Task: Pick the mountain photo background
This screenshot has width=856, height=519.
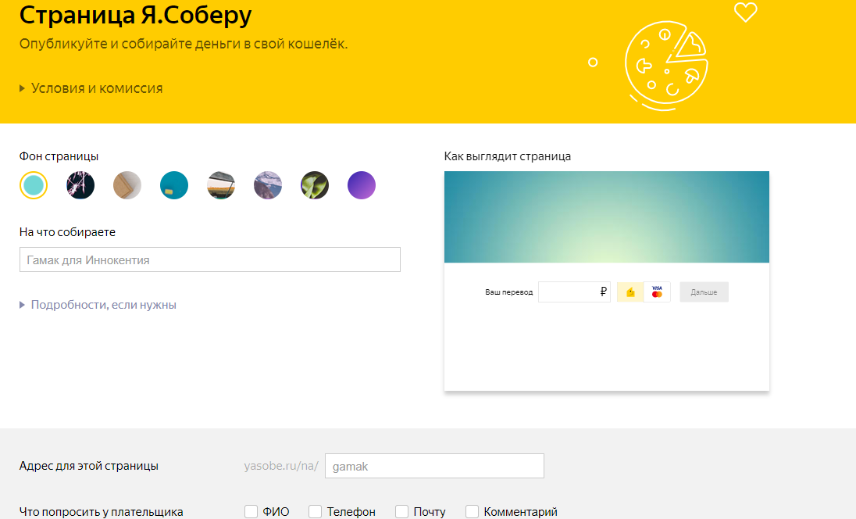Action: 268,185
